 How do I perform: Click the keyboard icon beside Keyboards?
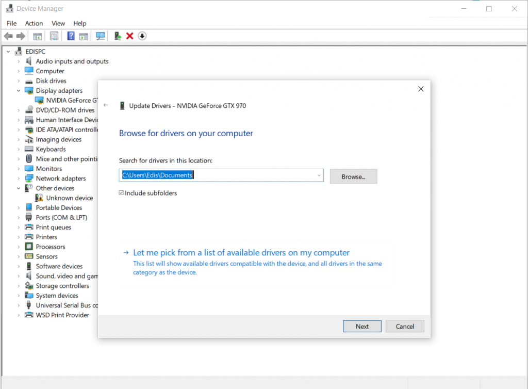tap(29, 149)
